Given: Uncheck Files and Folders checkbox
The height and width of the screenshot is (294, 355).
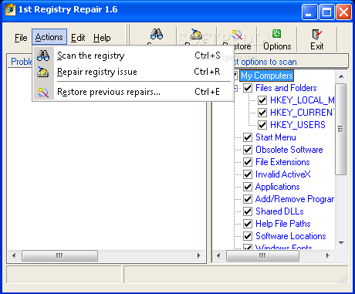Looking at the screenshot, I should coord(248,88).
